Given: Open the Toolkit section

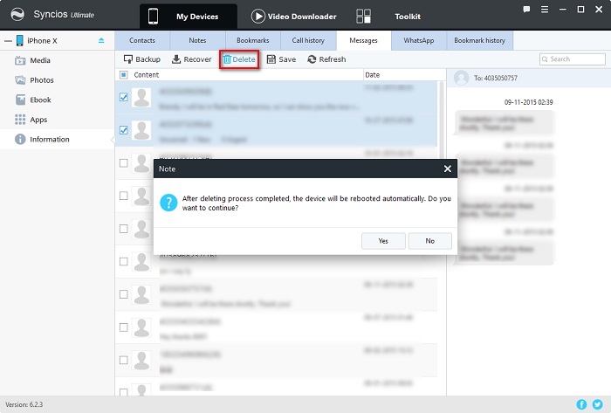Looking at the screenshot, I should coord(408,17).
